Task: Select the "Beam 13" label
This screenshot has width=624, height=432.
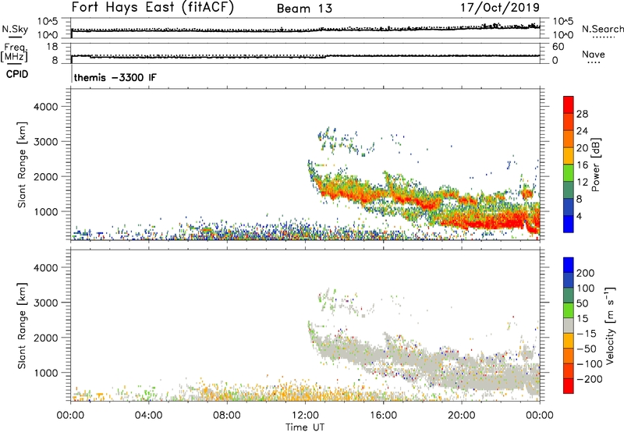Action: point(304,9)
